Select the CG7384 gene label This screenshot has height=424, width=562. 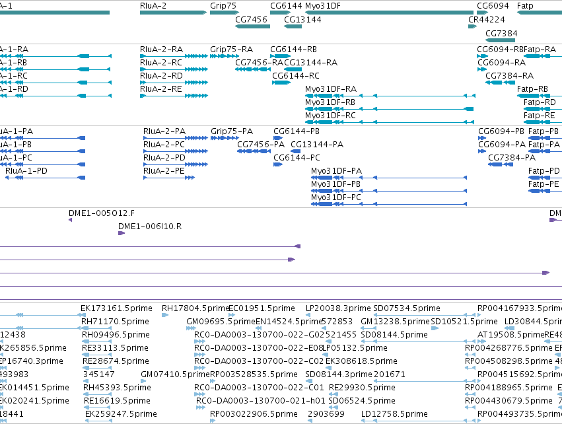click(x=501, y=33)
